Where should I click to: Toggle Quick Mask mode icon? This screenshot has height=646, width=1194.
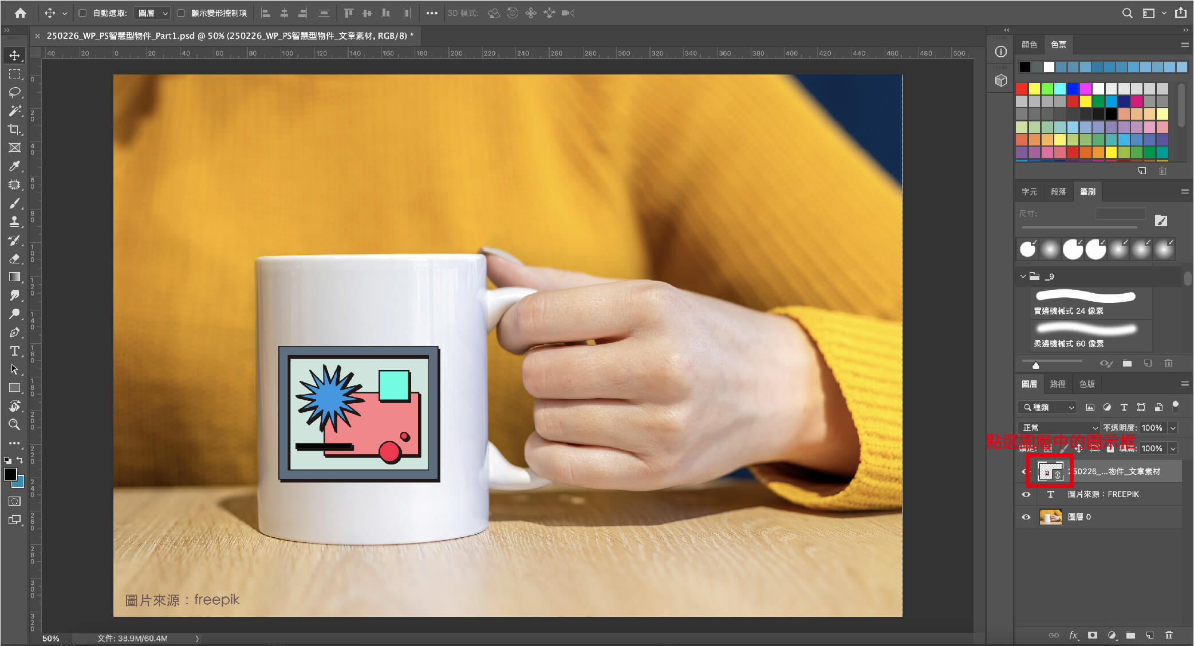[14, 501]
